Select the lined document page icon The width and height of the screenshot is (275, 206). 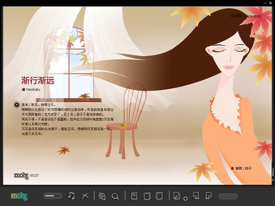click(134, 196)
